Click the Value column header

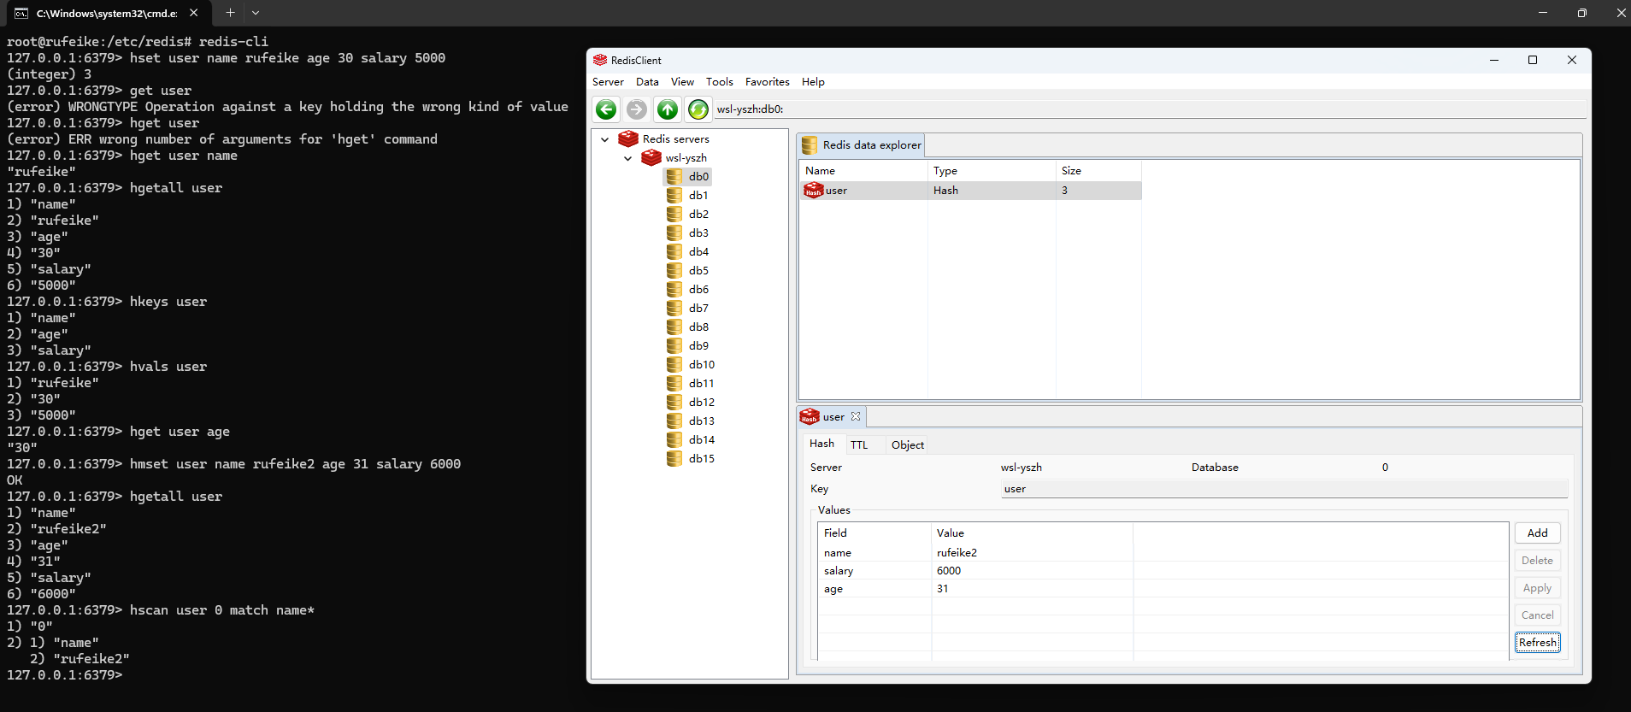[x=1032, y=533]
